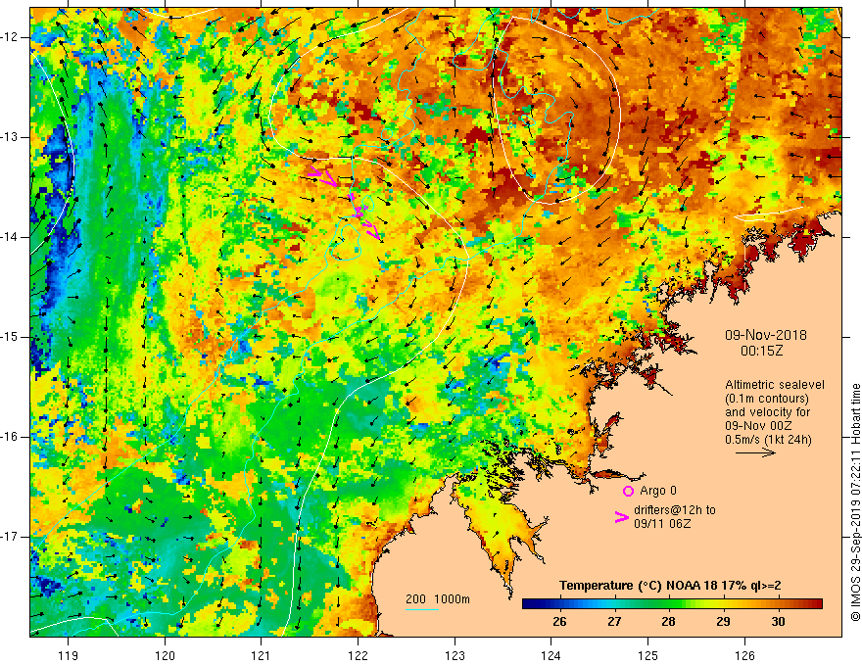Screen dimensions: 862x666
Task: Click latitude axis label -15
Action: click(x=10, y=337)
